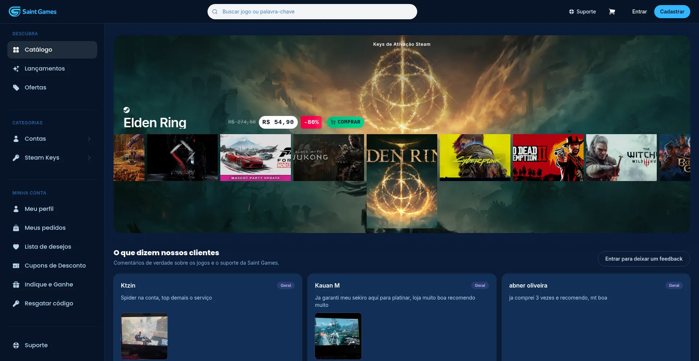
Task: Open Meu perfil page
Action: click(52, 209)
